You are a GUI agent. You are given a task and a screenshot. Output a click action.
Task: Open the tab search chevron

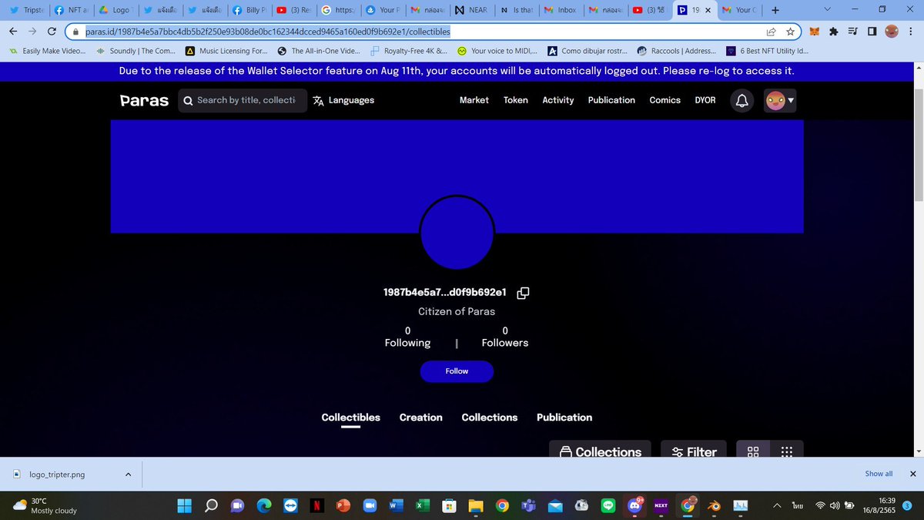pyautogui.click(x=828, y=10)
